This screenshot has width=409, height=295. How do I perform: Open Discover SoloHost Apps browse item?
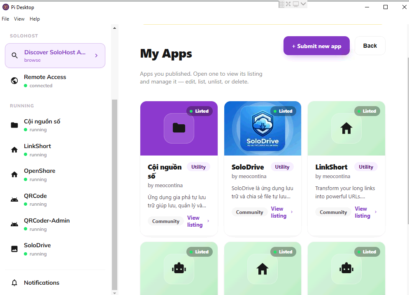[x=55, y=56]
